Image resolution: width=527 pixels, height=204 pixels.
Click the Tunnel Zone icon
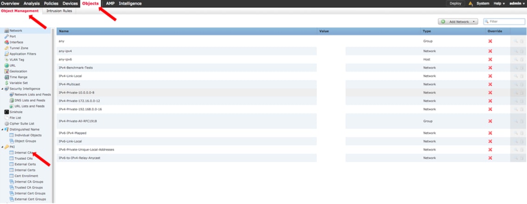[x=6, y=48]
